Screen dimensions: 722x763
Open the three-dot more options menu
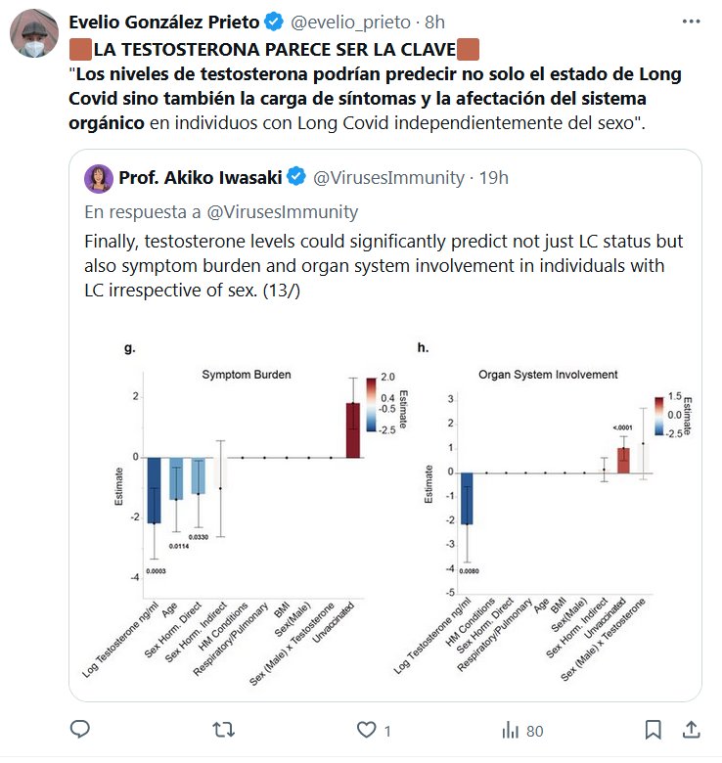[691, 21]
